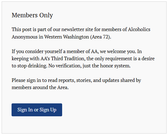This screenshot has height=135, width=168.
Task: Click the Members Only heading
Action: [32, 15]
